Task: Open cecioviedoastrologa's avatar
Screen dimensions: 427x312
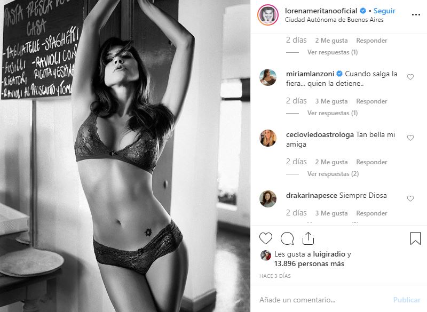Action: [268, 138]
